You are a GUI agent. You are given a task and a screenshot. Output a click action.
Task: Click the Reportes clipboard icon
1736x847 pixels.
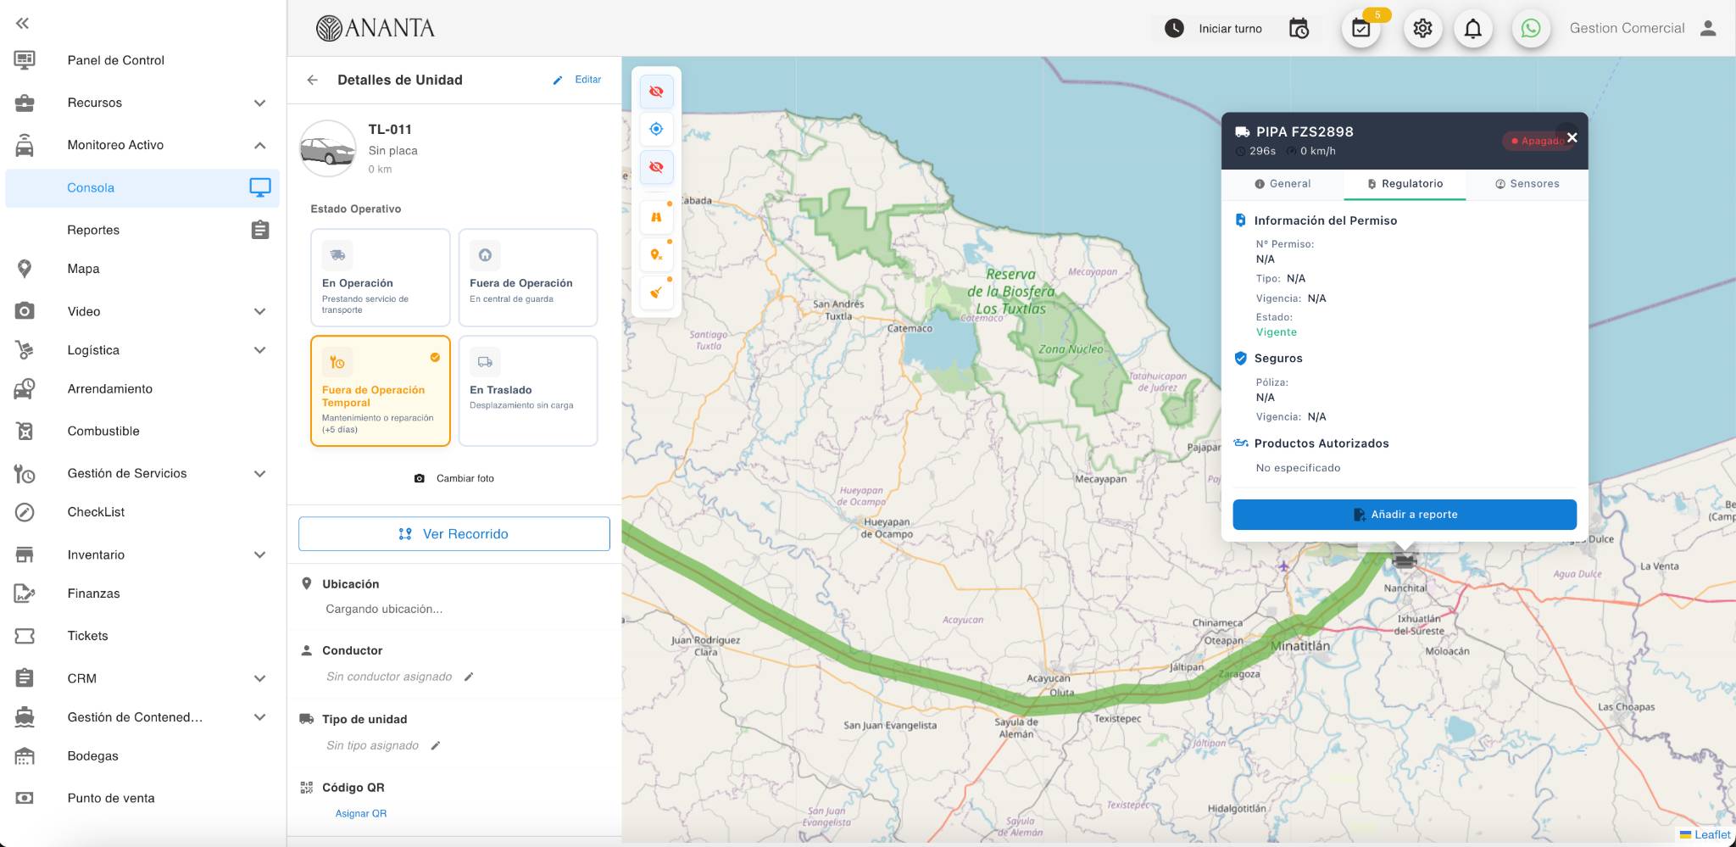click(260, 230)
